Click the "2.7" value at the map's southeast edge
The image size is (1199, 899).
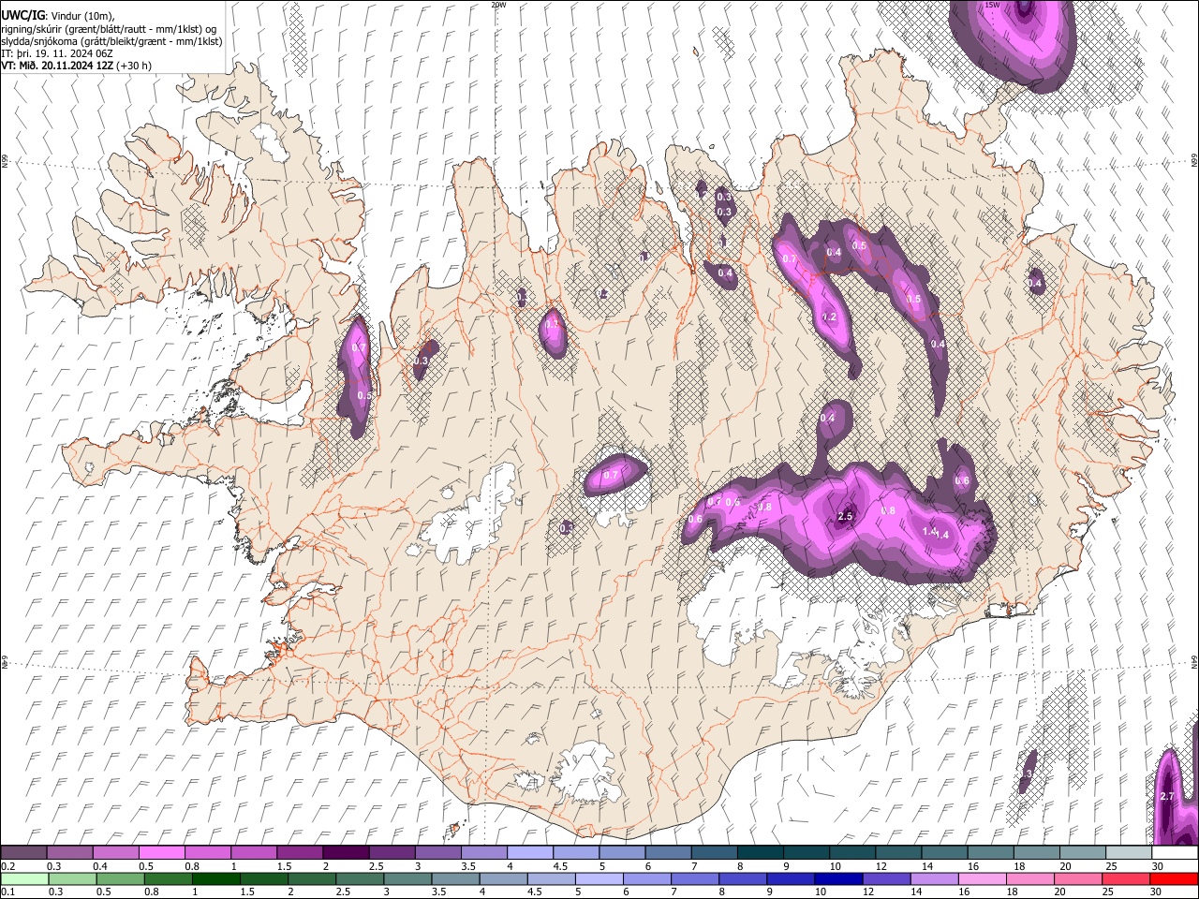(x=1167, y=796)
